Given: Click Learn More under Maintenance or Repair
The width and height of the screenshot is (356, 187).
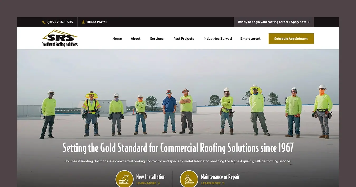Looking at the screenshot, I should [211, 183].
